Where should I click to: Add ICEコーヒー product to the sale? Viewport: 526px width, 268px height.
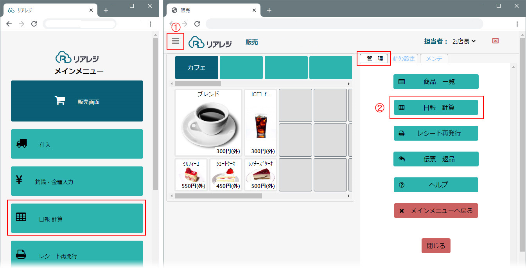[x=260, y=123]
